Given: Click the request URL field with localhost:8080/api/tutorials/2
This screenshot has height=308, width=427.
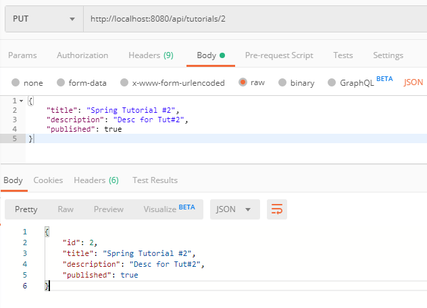Looking at the screenshot, I should (255, 19).
